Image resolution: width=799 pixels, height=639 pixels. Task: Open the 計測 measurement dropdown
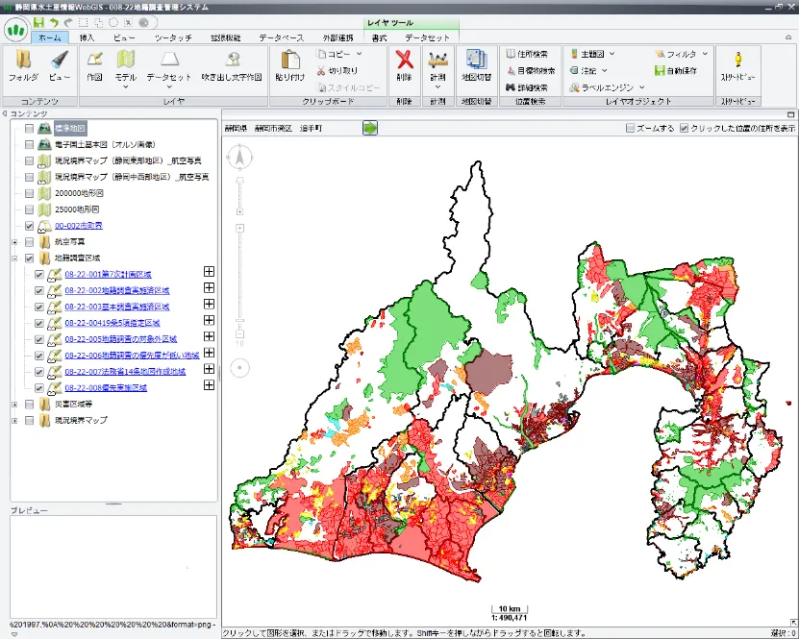coord(437,87)
